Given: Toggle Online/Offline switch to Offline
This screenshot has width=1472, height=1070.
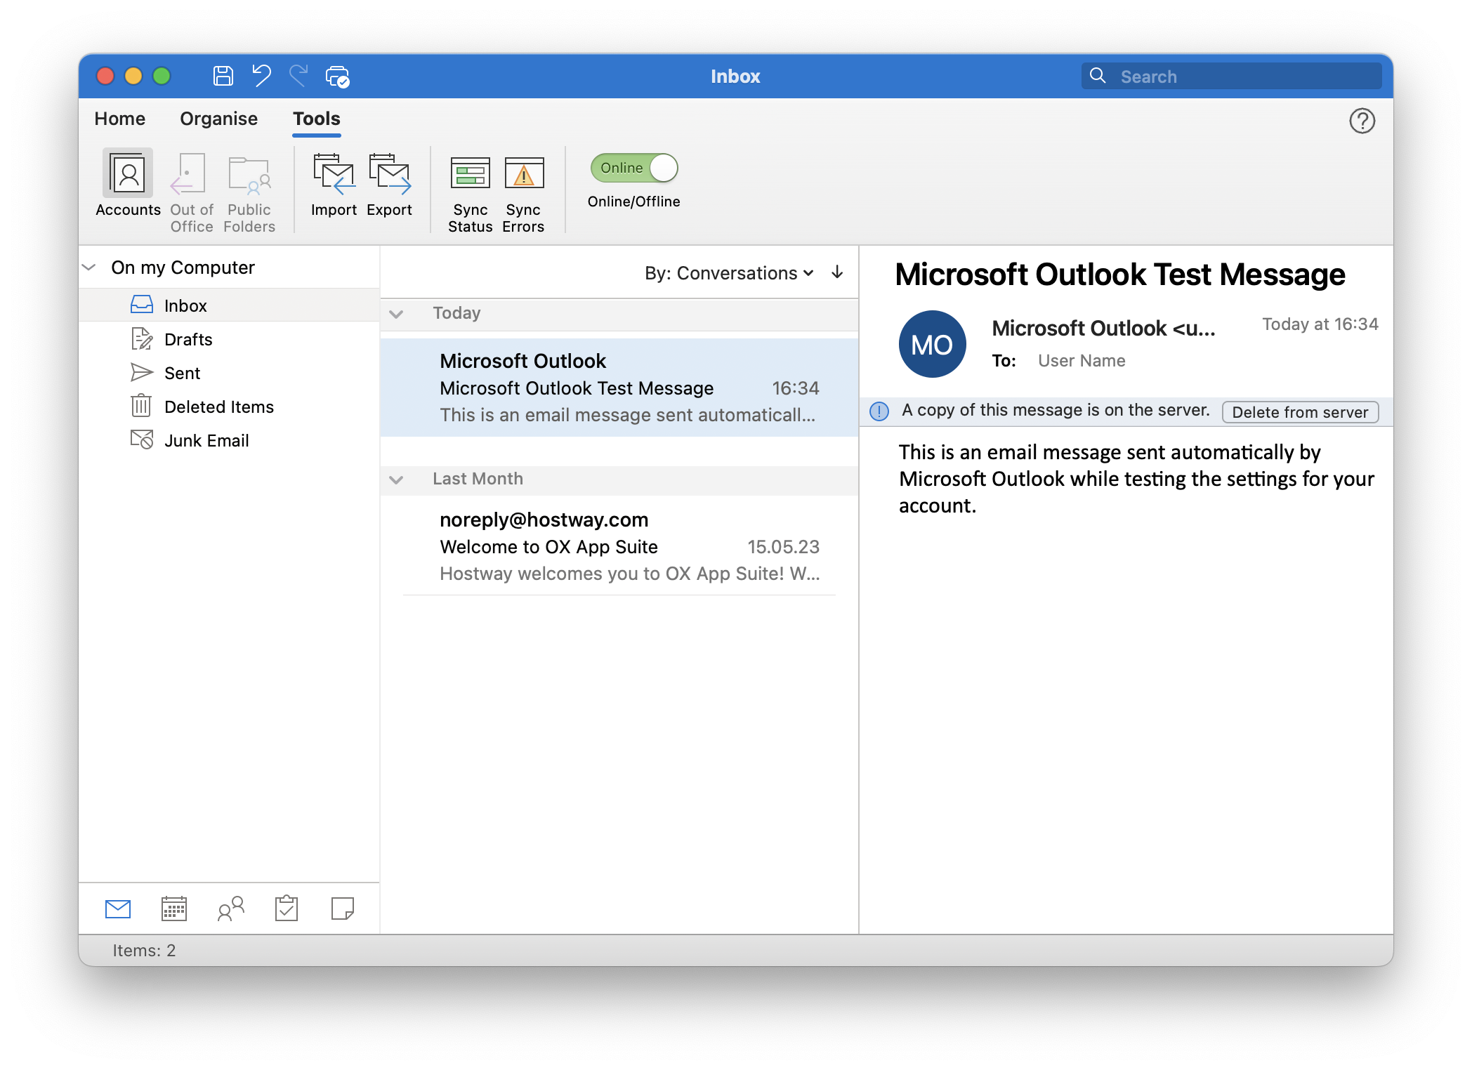Looking at the screenshot, I should (632, 168).
